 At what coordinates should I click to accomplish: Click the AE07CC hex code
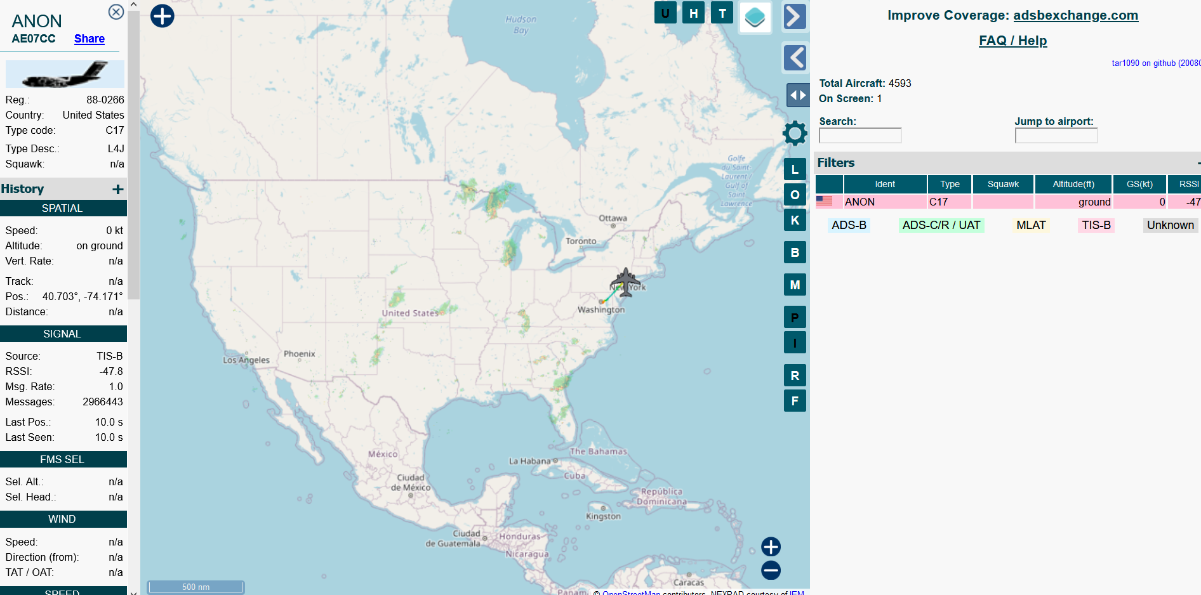pos(34,39)
